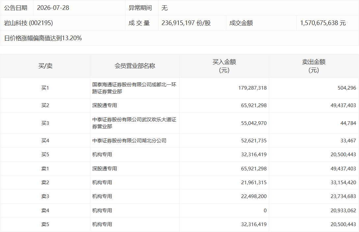Click the 卖出金额(元) column header
Screen dimensions: 359x232
click(x=314, y=66)
